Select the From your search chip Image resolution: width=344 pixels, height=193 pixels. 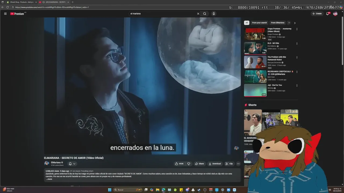[259, 23]
